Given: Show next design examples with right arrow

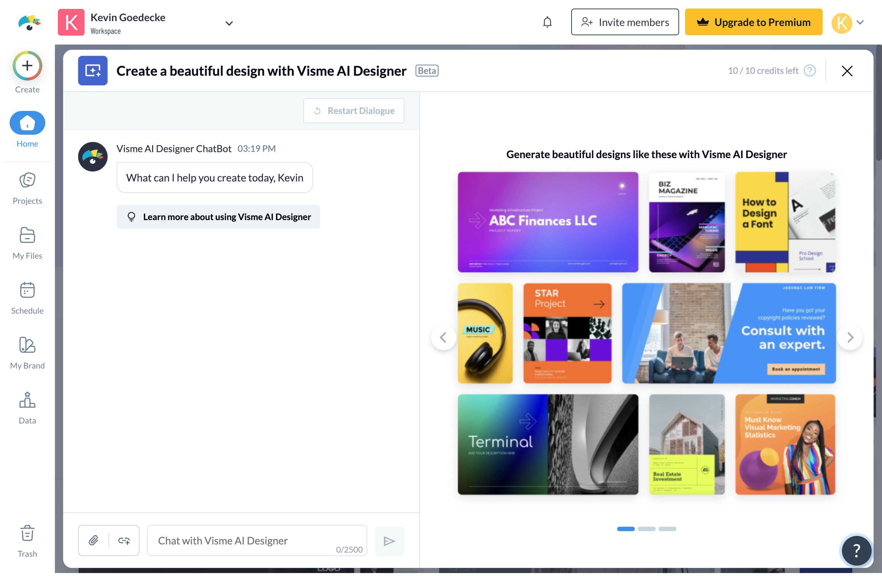Looking at the screenshot, I should (x=850, y=337).
